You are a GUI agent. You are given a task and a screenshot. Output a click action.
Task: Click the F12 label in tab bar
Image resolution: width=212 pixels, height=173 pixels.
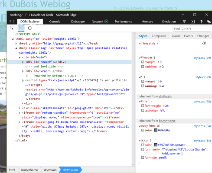(x=12, y=22)
